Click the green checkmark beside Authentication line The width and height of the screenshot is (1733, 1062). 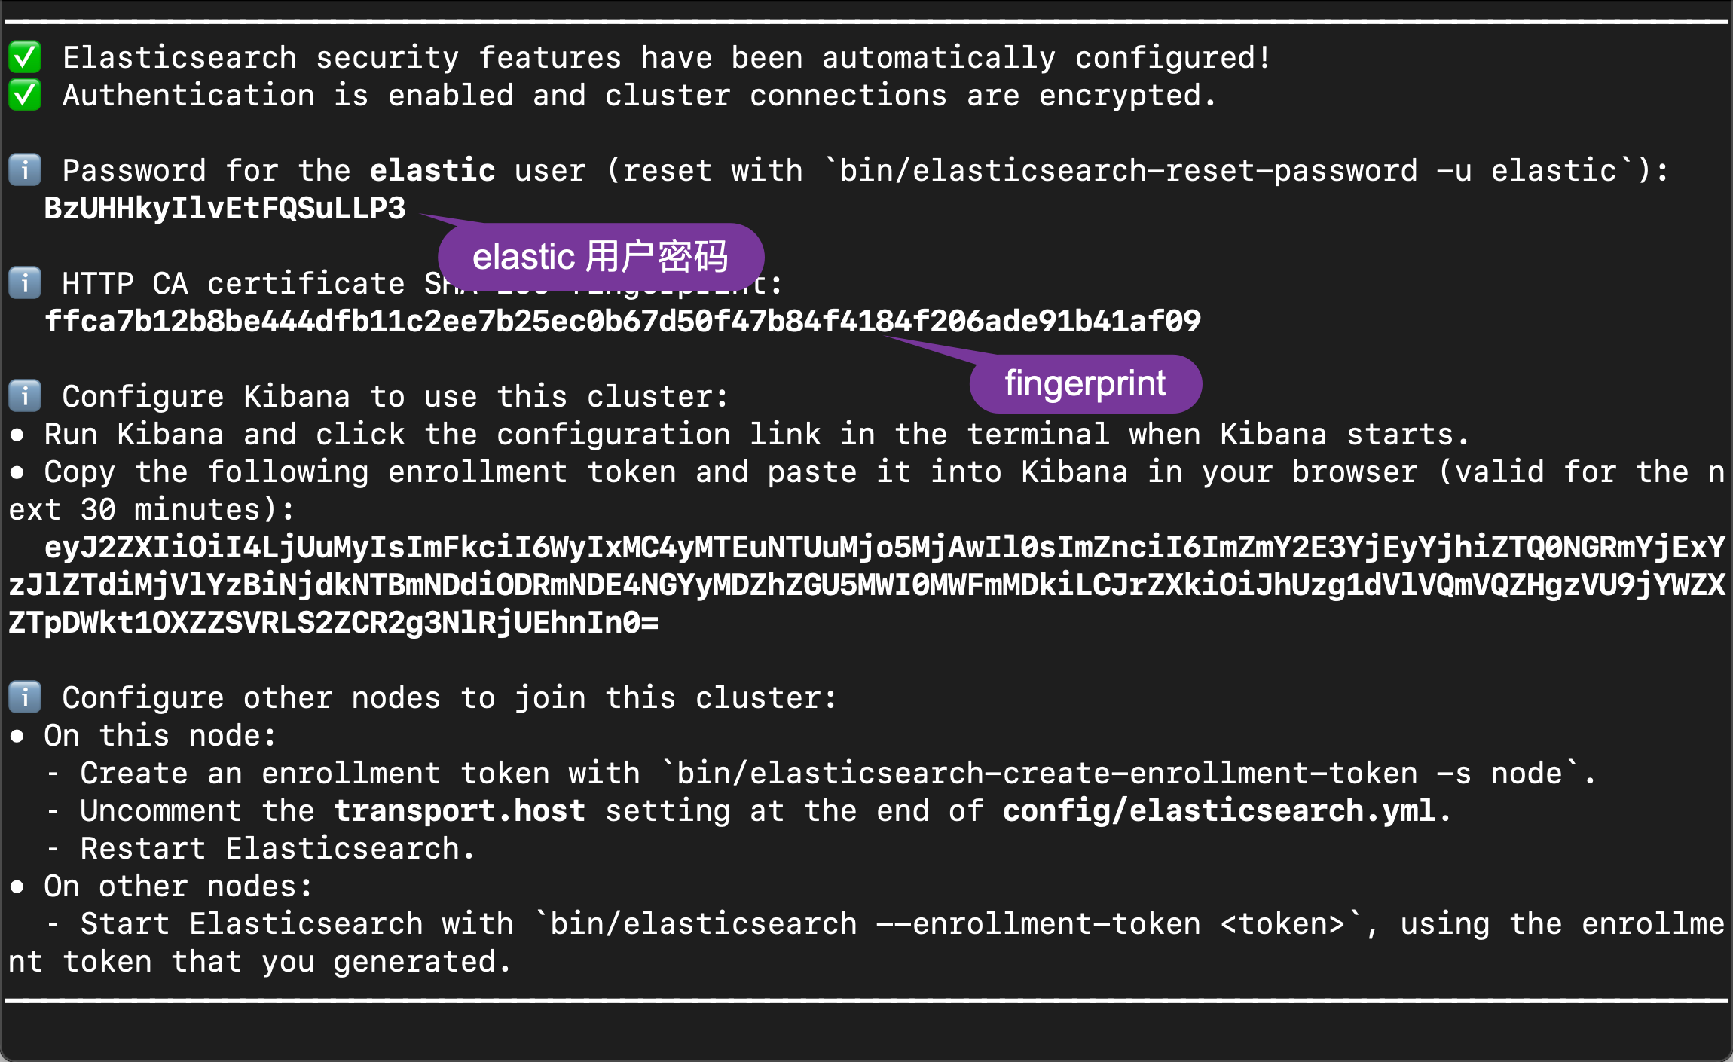coord(25,96)
